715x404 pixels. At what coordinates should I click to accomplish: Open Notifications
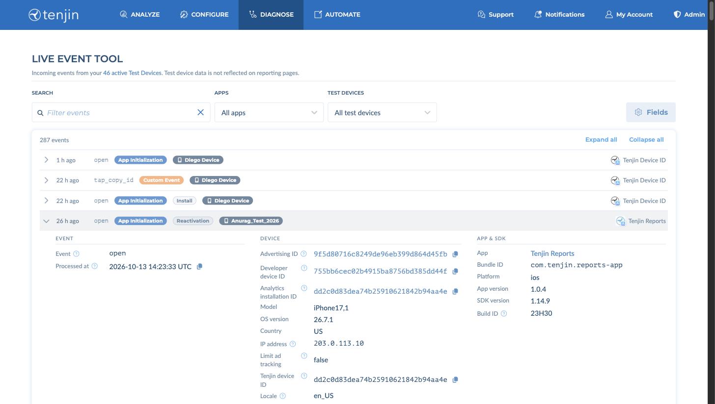[559, 15]
